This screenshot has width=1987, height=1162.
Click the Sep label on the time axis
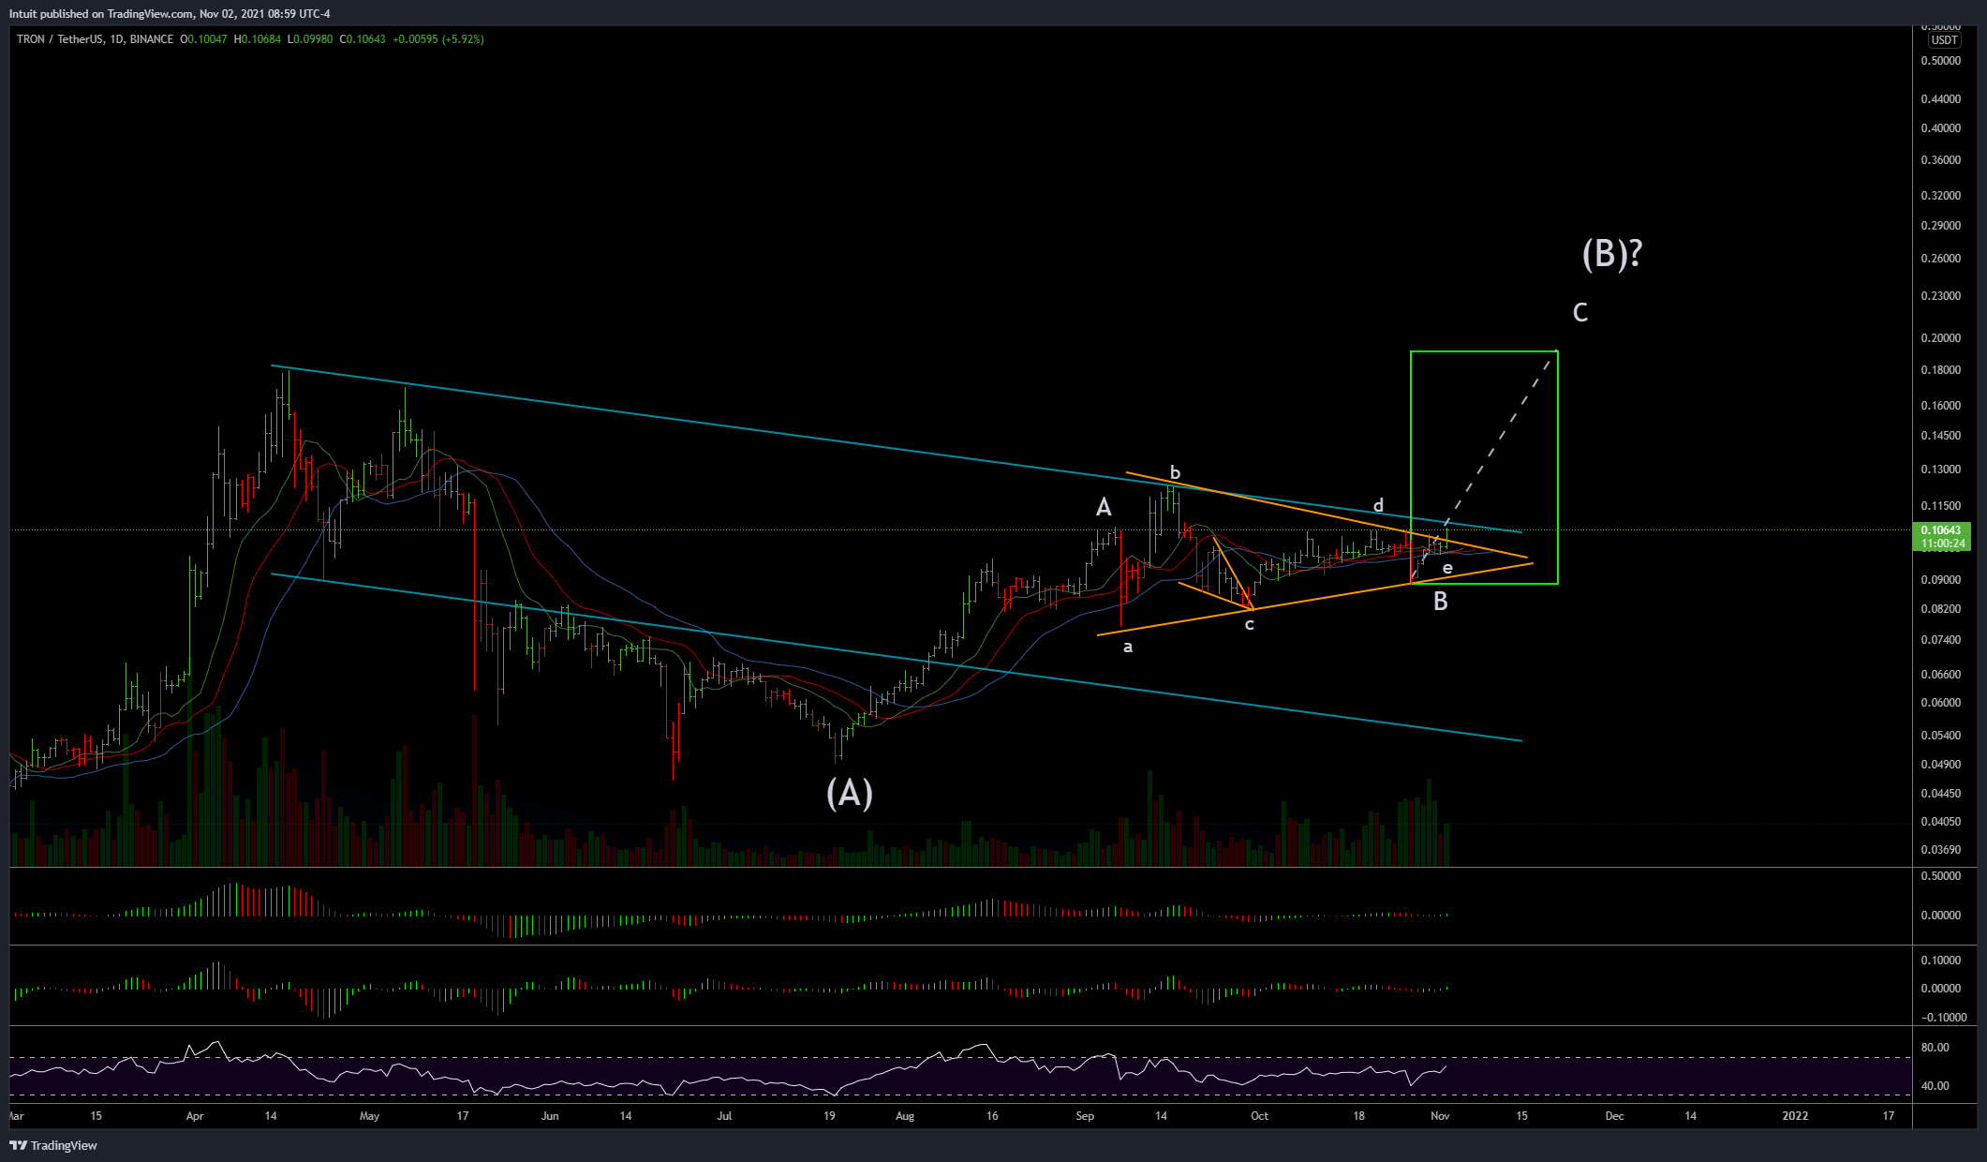1085,1116
